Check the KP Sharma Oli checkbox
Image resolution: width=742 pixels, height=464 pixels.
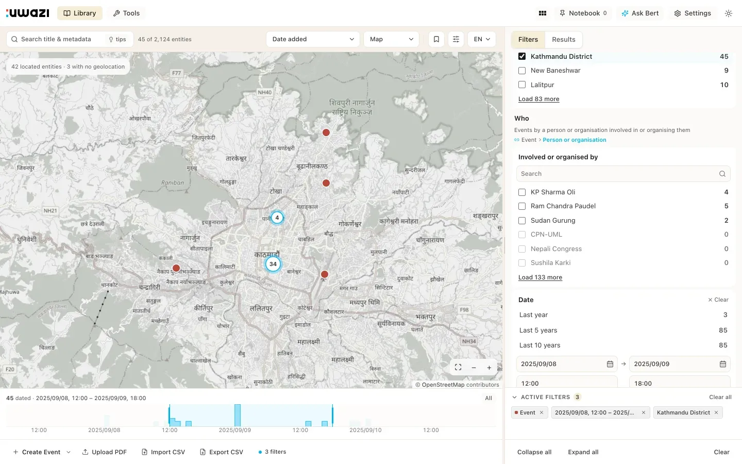[522, 192]
